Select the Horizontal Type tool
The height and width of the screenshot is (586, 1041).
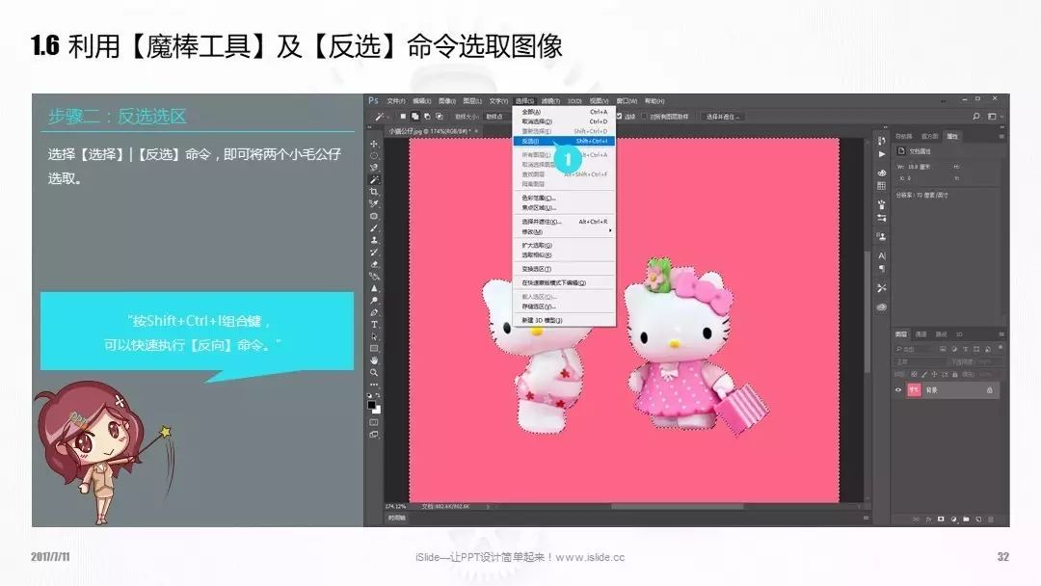pyautogui.click(x=374, y=325)
